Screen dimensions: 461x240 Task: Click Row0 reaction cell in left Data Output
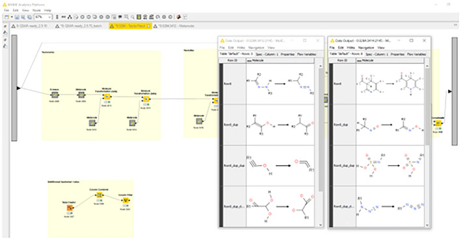pyautogui.click(x=280, y=84)
